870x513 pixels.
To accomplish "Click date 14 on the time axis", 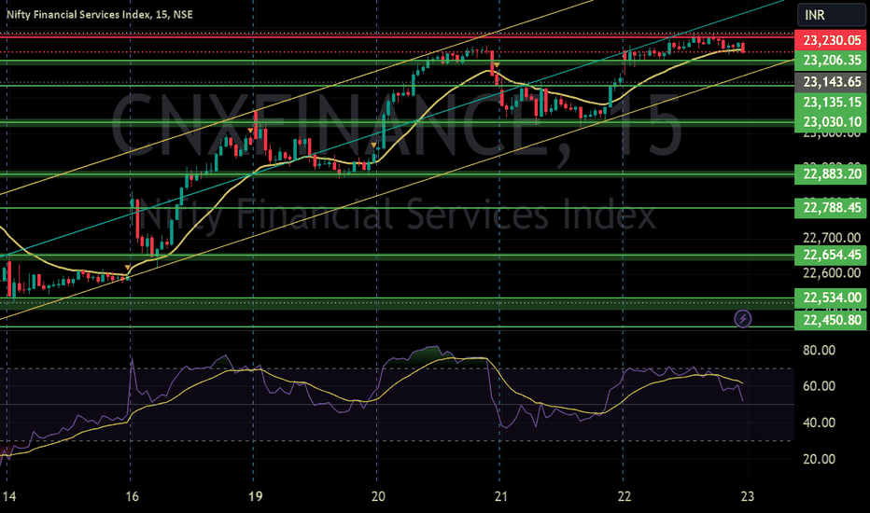I will point(9,496).
